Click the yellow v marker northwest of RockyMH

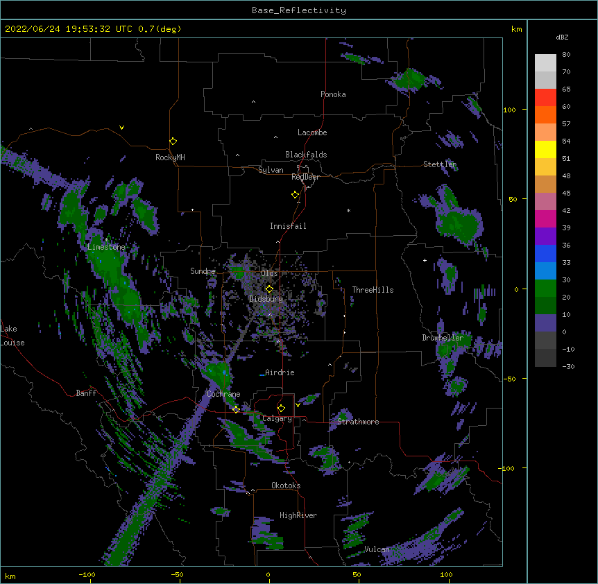pyautogui.click(x=121, y=128)
